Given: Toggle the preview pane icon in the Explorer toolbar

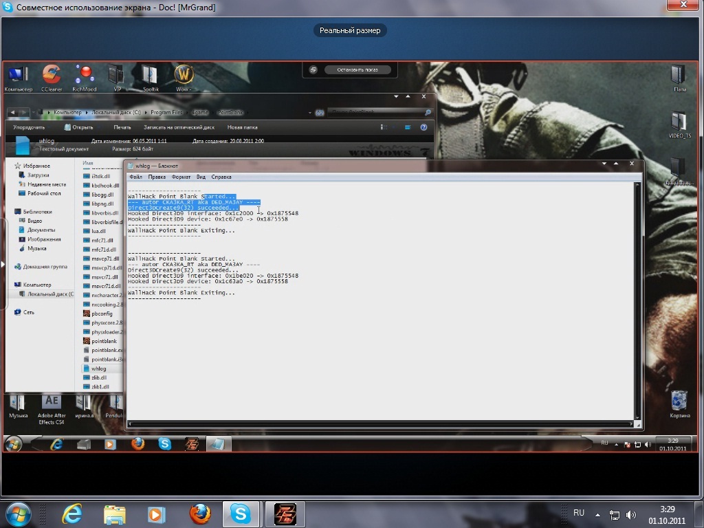Looking at the screenshot, I should [x=408, y=127].
